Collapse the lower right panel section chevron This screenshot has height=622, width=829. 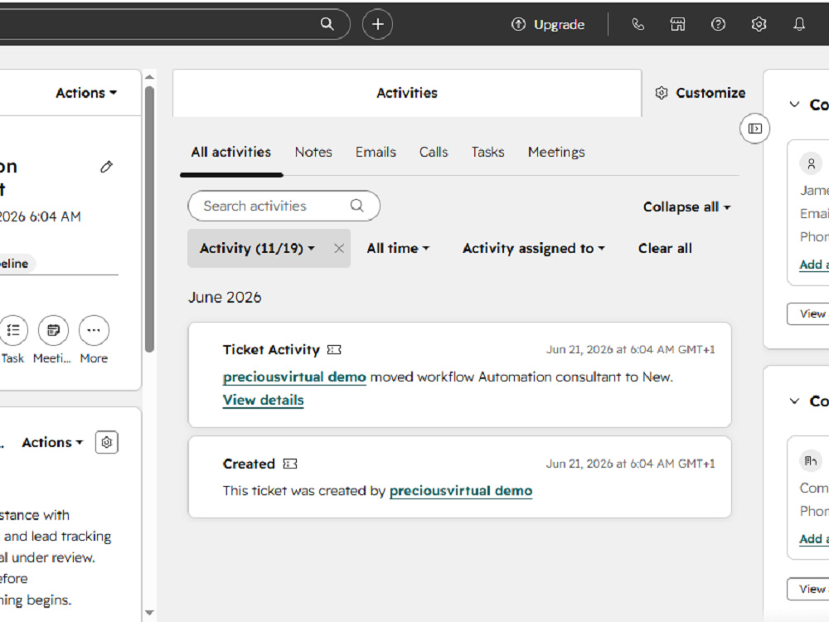tap(794, 401)
